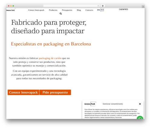
Task: Open the Presupuesto page
Action: pyautogui.click(x=67, y=10)
